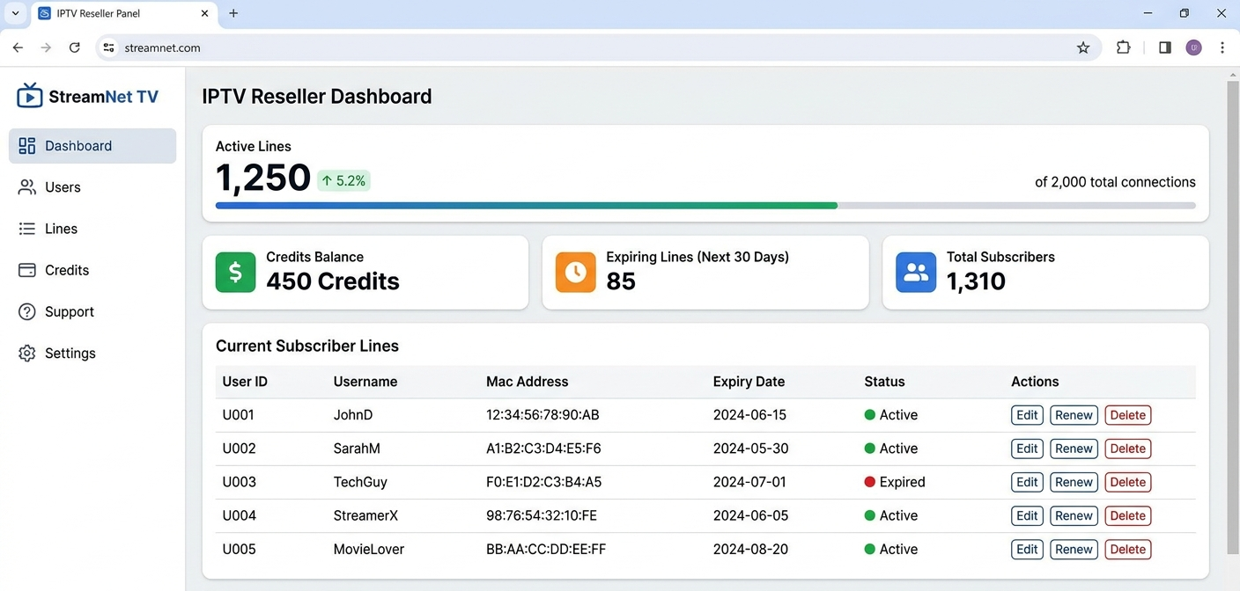Open the Dashboard sidebar item
1240x591 pixels.
point(92,146)
